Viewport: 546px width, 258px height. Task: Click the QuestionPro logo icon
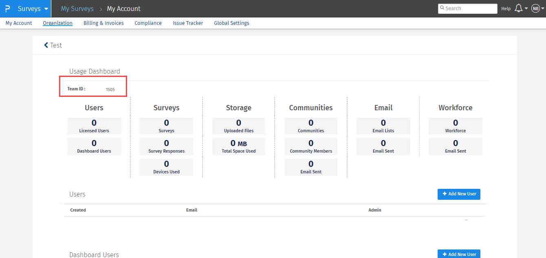click(7, 9)
